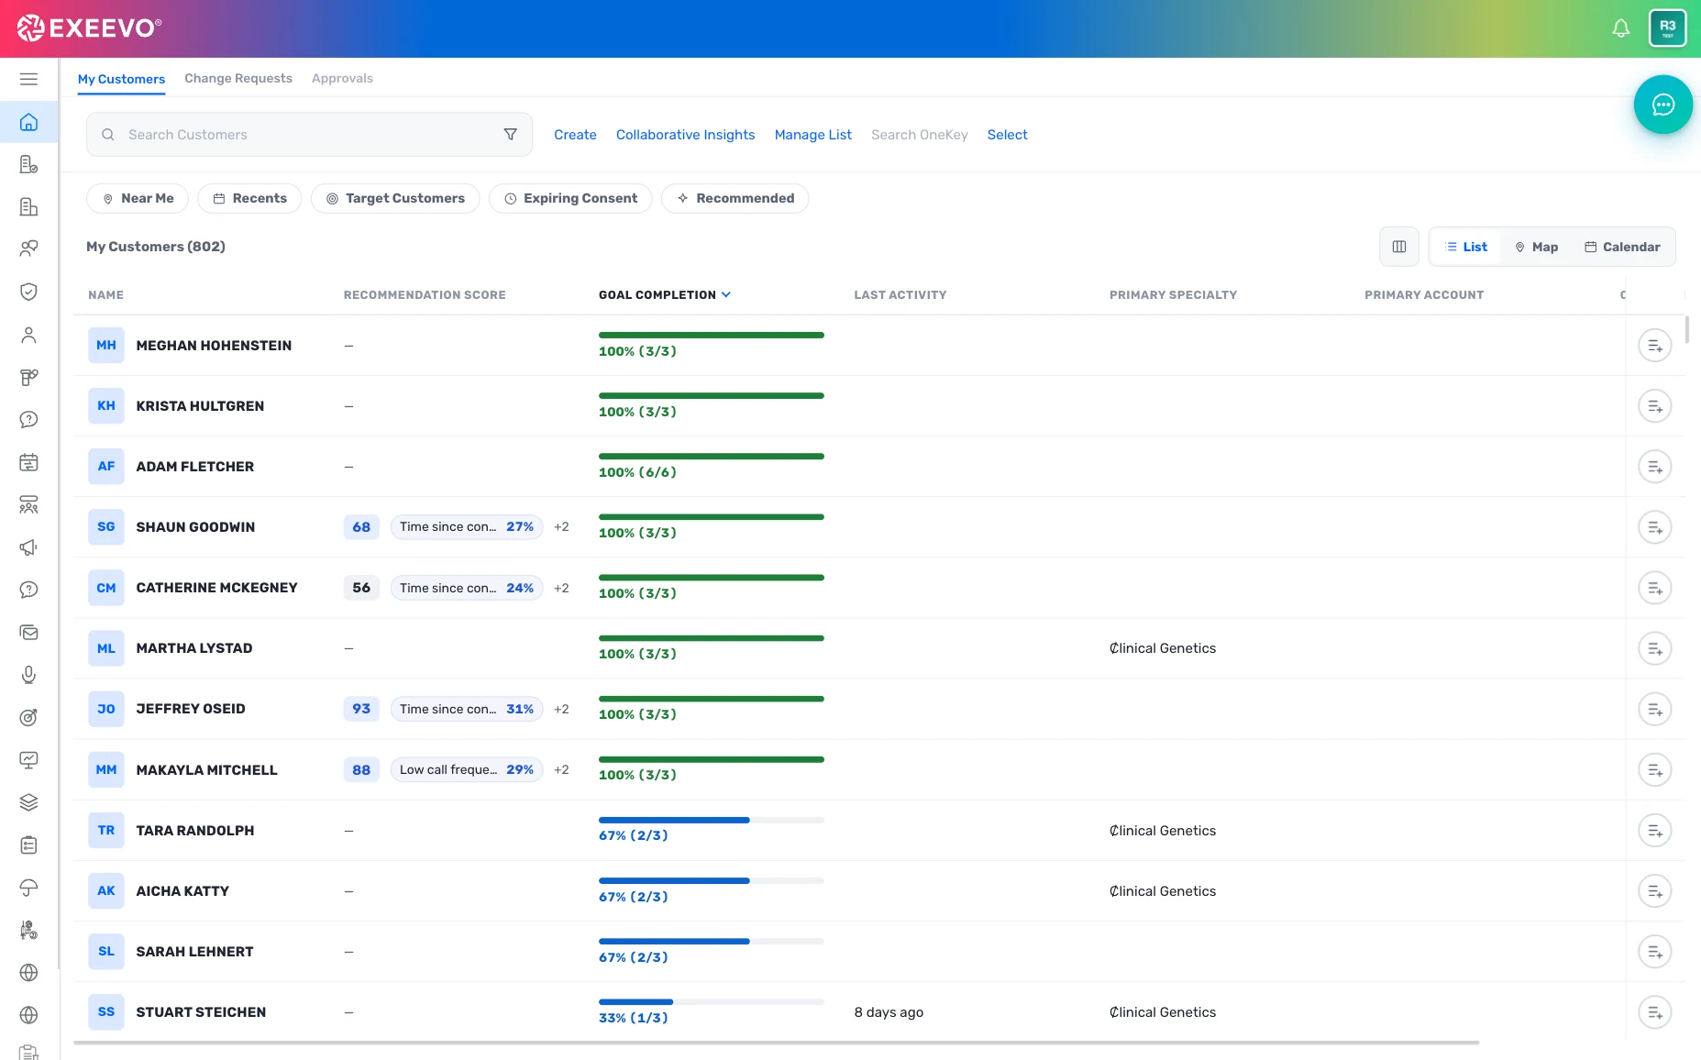Open the email sidebar icon
The image size is (1701, 1060).
(29, 633)
